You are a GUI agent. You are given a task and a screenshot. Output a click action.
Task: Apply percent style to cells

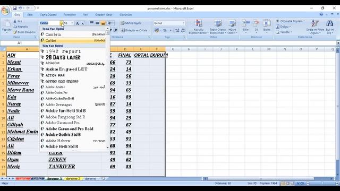(x=165, y=30)
